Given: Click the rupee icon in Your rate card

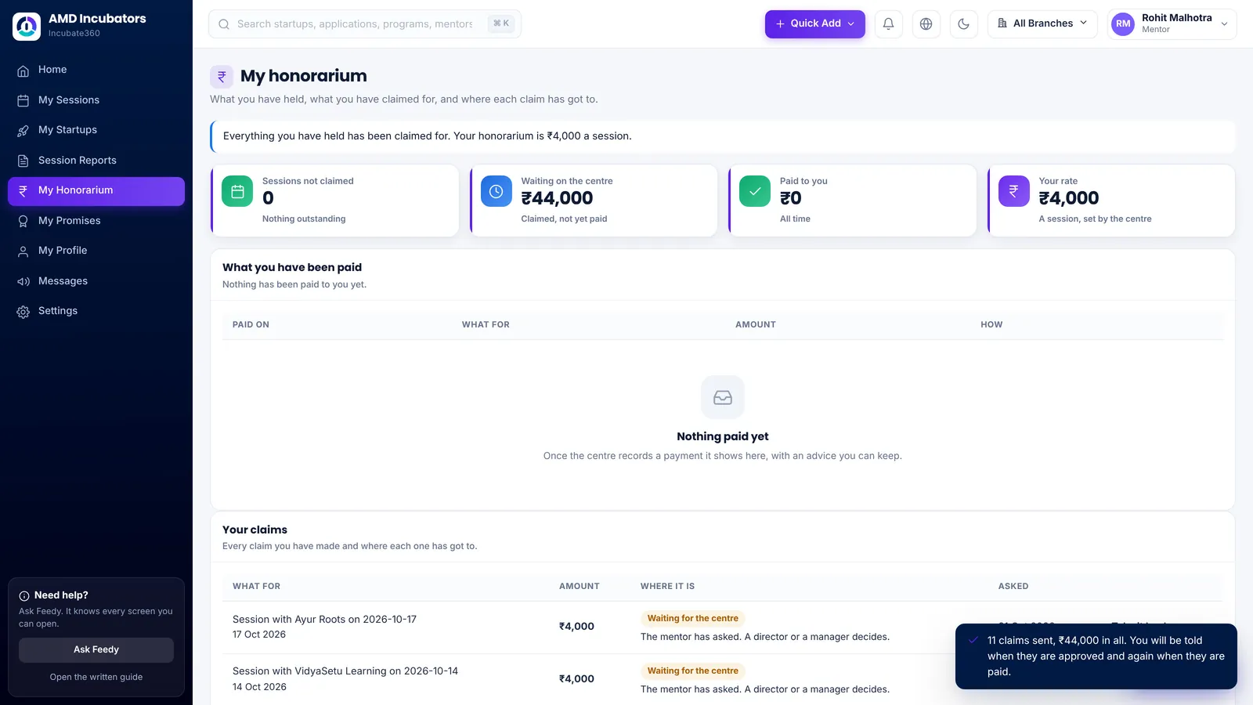Looking at the screenshot, I should (1013, 191).
